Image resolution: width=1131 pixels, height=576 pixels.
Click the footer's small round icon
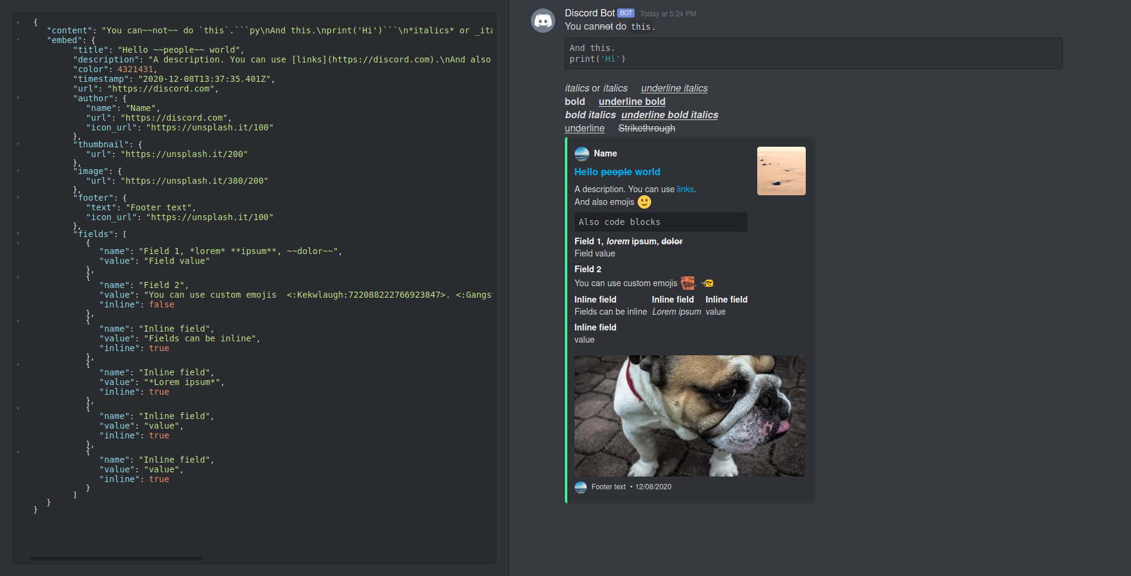pyautogui.click(x=581, y=487)
